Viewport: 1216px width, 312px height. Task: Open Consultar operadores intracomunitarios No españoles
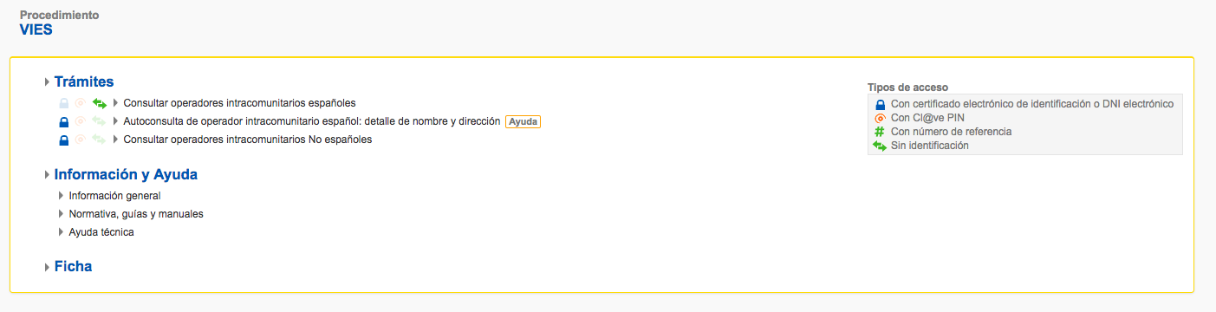(248, 140)
